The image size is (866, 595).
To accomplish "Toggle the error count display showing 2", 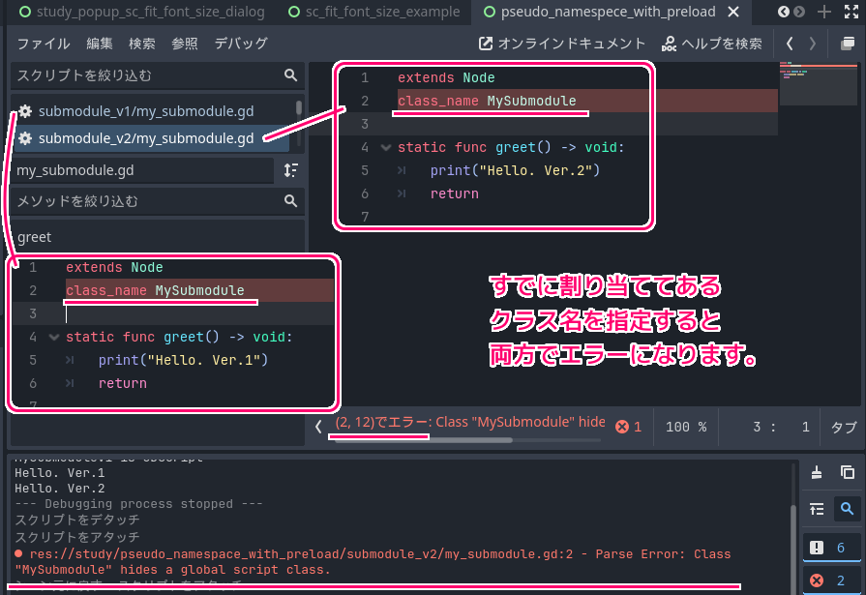I will coord(830,580).
